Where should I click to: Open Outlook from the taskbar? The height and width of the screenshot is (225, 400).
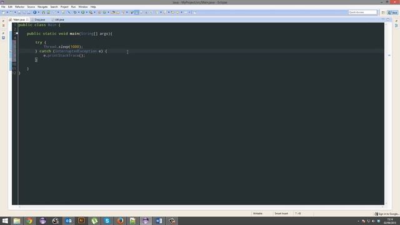pos(68,221)
